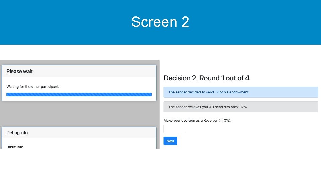Click the "Please wait" panel header
Screen dimensions: 321x180
pyautogui.click(x=79, y=71)
